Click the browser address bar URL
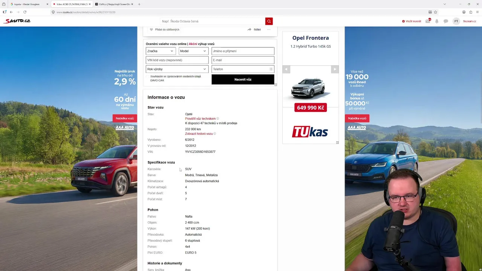This screenshot has height=271, width=482. pos(86,12)
